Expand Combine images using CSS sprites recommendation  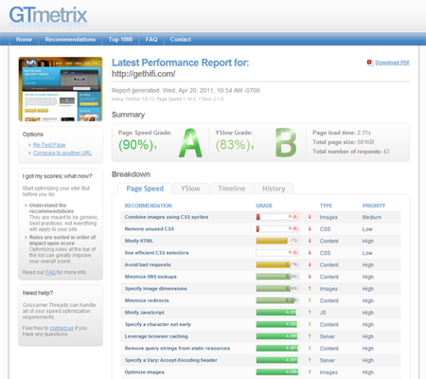pos(167,217)
